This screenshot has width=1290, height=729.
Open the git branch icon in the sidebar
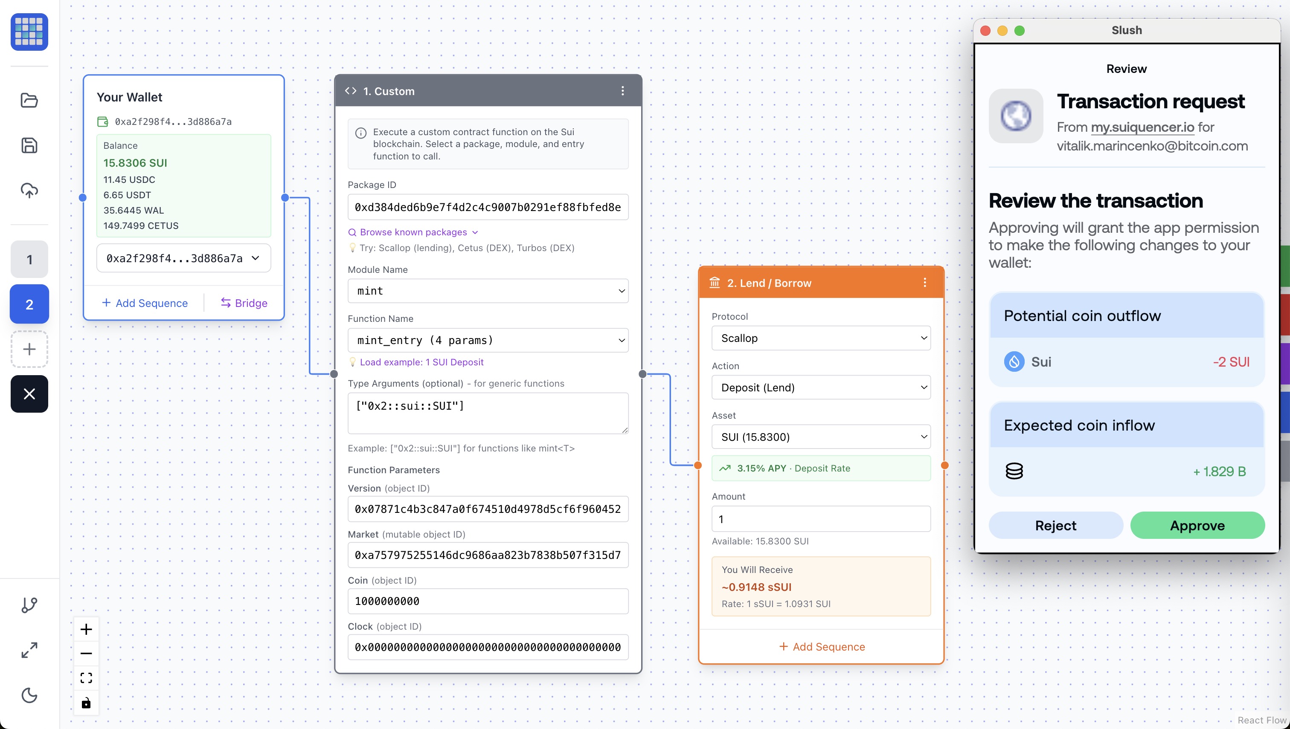[x=29, y=605]
